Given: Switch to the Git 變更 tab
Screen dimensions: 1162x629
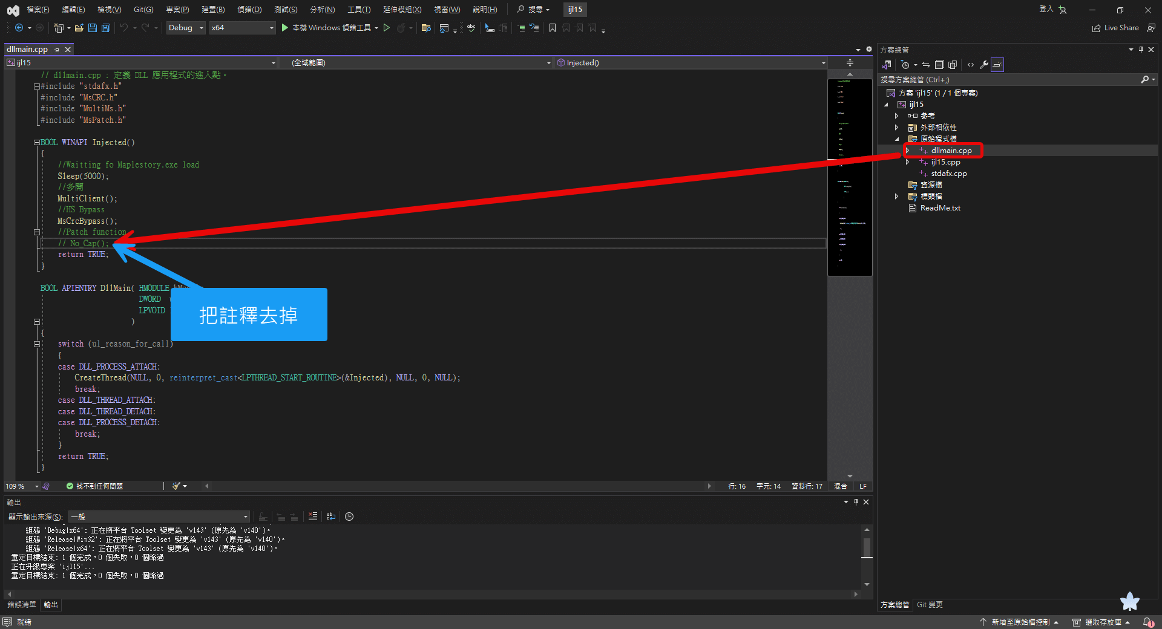Looking at the screenshot, I should pos(930,605).
